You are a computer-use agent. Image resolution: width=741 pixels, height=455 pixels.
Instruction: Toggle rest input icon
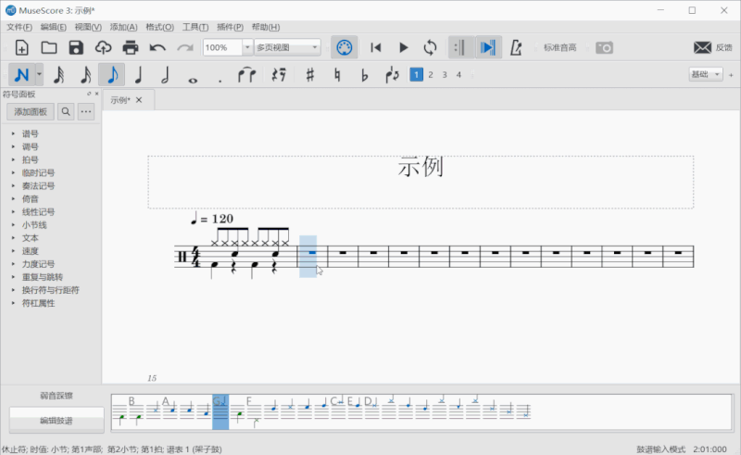click(279, 75)
